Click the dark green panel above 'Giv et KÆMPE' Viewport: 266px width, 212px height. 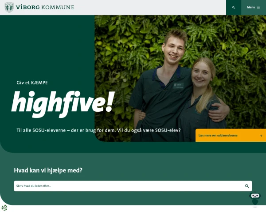47,47
